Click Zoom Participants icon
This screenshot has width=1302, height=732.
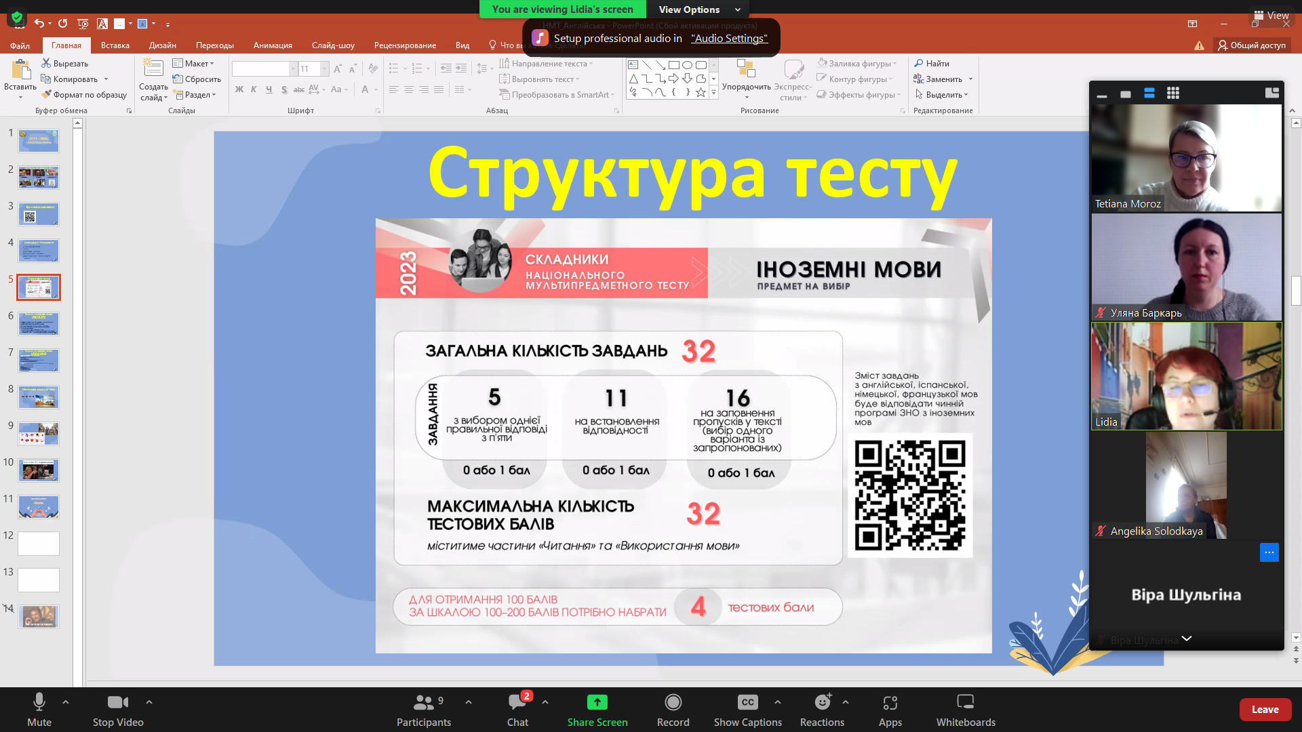point(423,702)
